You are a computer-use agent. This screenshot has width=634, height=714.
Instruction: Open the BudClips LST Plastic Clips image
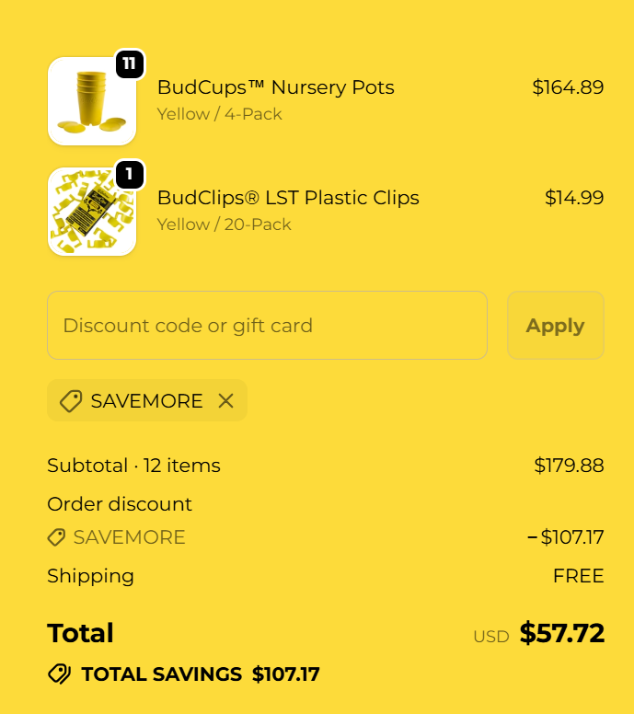pyautogui.click(x=92, y=212)
